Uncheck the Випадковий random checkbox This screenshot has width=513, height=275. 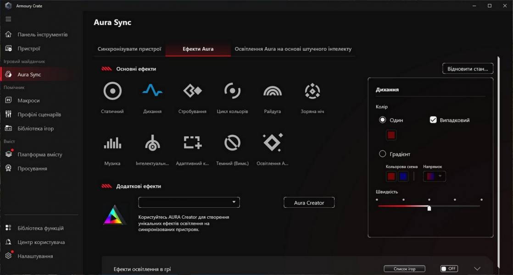tap(433, 120)
